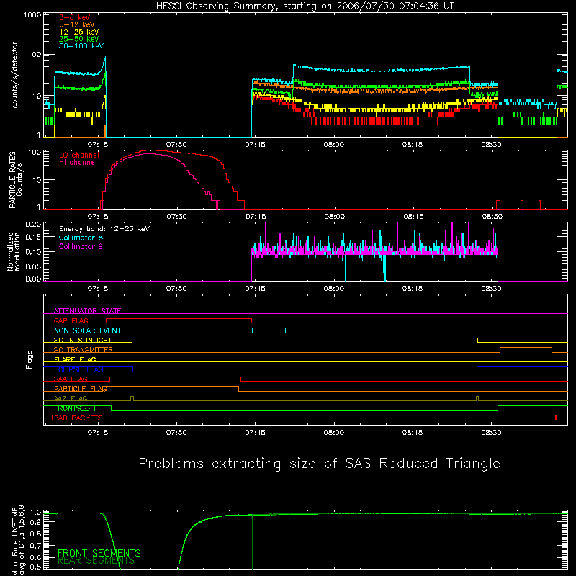Click the HESSI Observing Summary title text

pyautogui.click(x=305, y=6)
